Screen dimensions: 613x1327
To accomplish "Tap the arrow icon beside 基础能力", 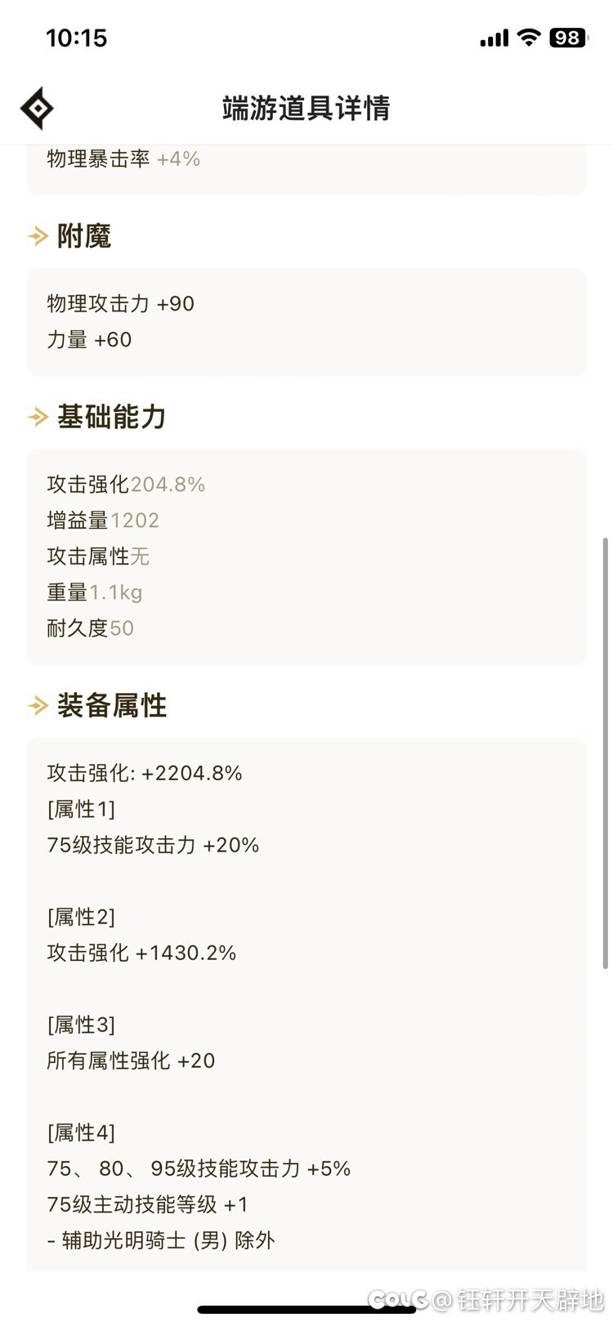I will [x=38, y=418].
